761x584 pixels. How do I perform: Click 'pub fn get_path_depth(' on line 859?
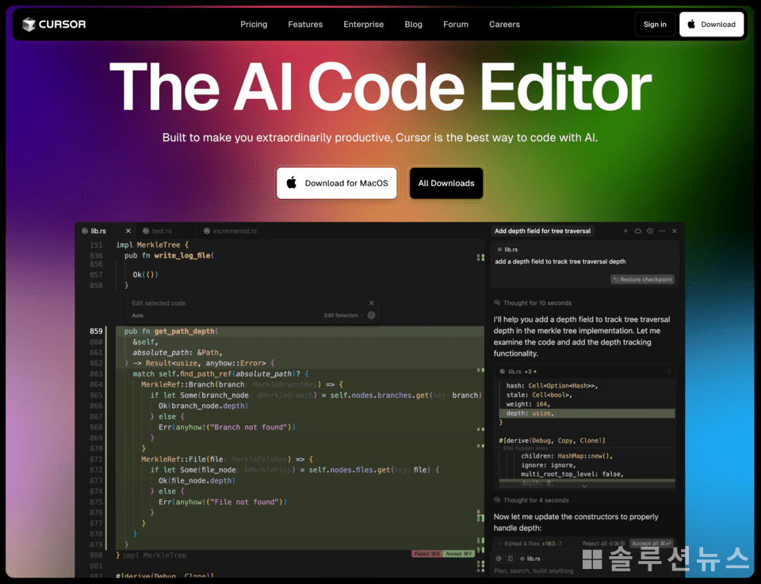[x=171, y=331]
